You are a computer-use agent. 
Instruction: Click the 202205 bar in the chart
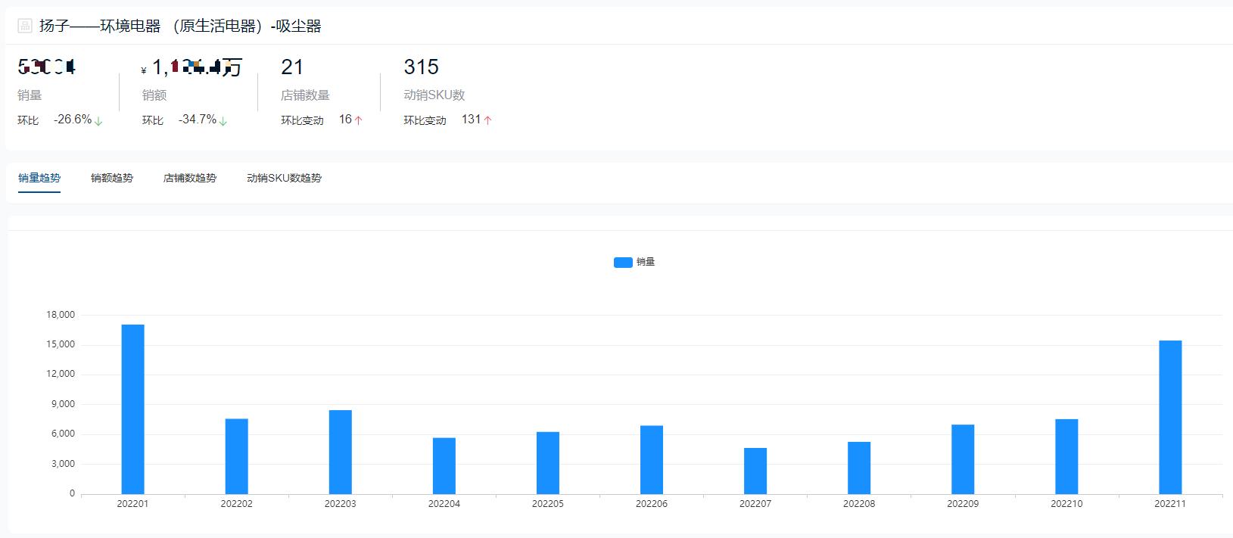(548, 463)
